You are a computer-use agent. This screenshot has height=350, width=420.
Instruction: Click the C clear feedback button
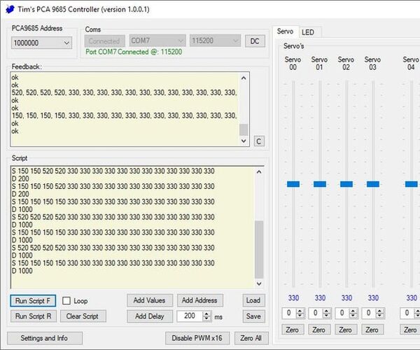coord(258,141)
